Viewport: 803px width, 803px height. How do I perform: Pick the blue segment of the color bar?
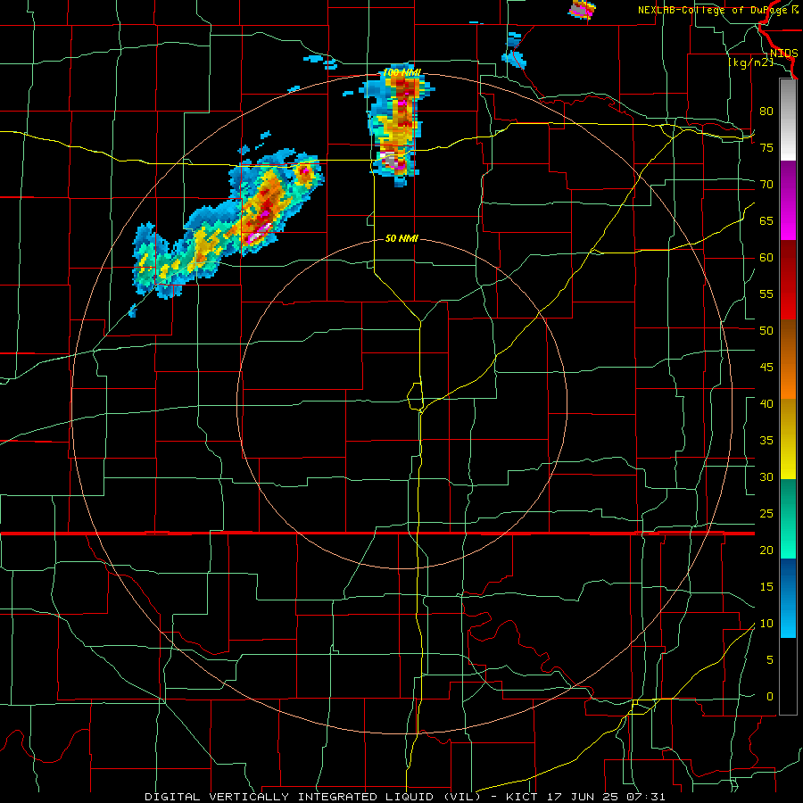click(788, 598)
